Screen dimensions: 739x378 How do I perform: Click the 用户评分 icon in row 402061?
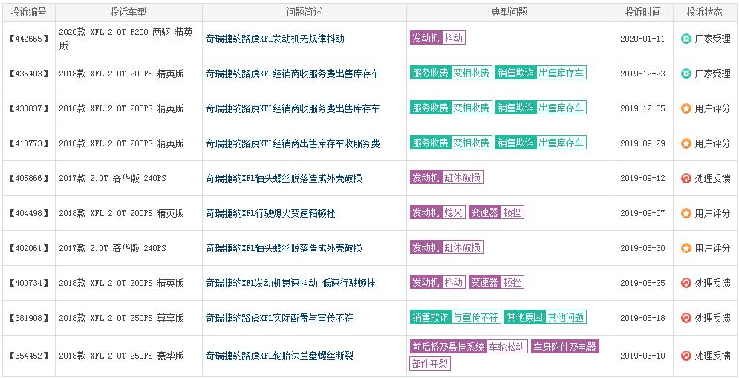tap(686, 248)
